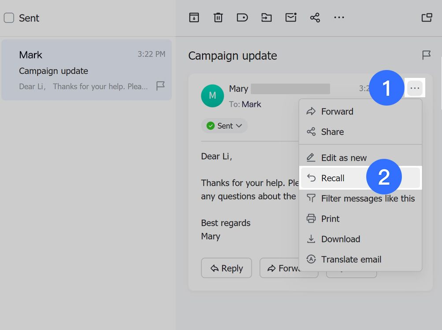Click the move-to-folder icon
This screenshot has width=442, height=330.
point(267,18)
